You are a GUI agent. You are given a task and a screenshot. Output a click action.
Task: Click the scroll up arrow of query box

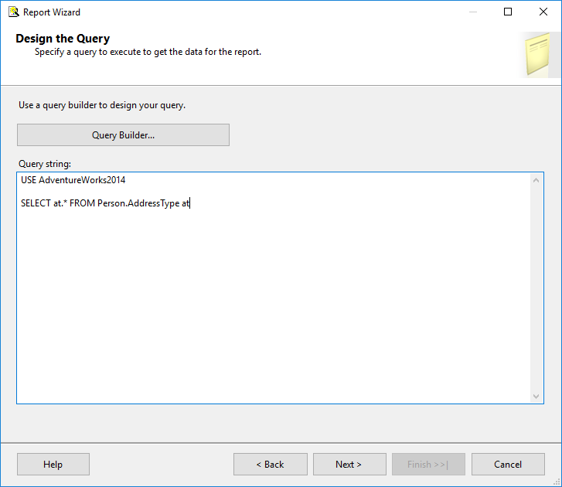(x=537, y=180)
